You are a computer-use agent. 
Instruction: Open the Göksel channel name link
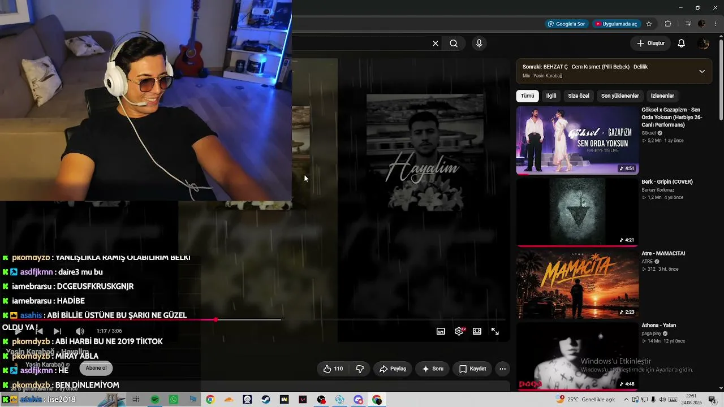(x=649, y=133)
